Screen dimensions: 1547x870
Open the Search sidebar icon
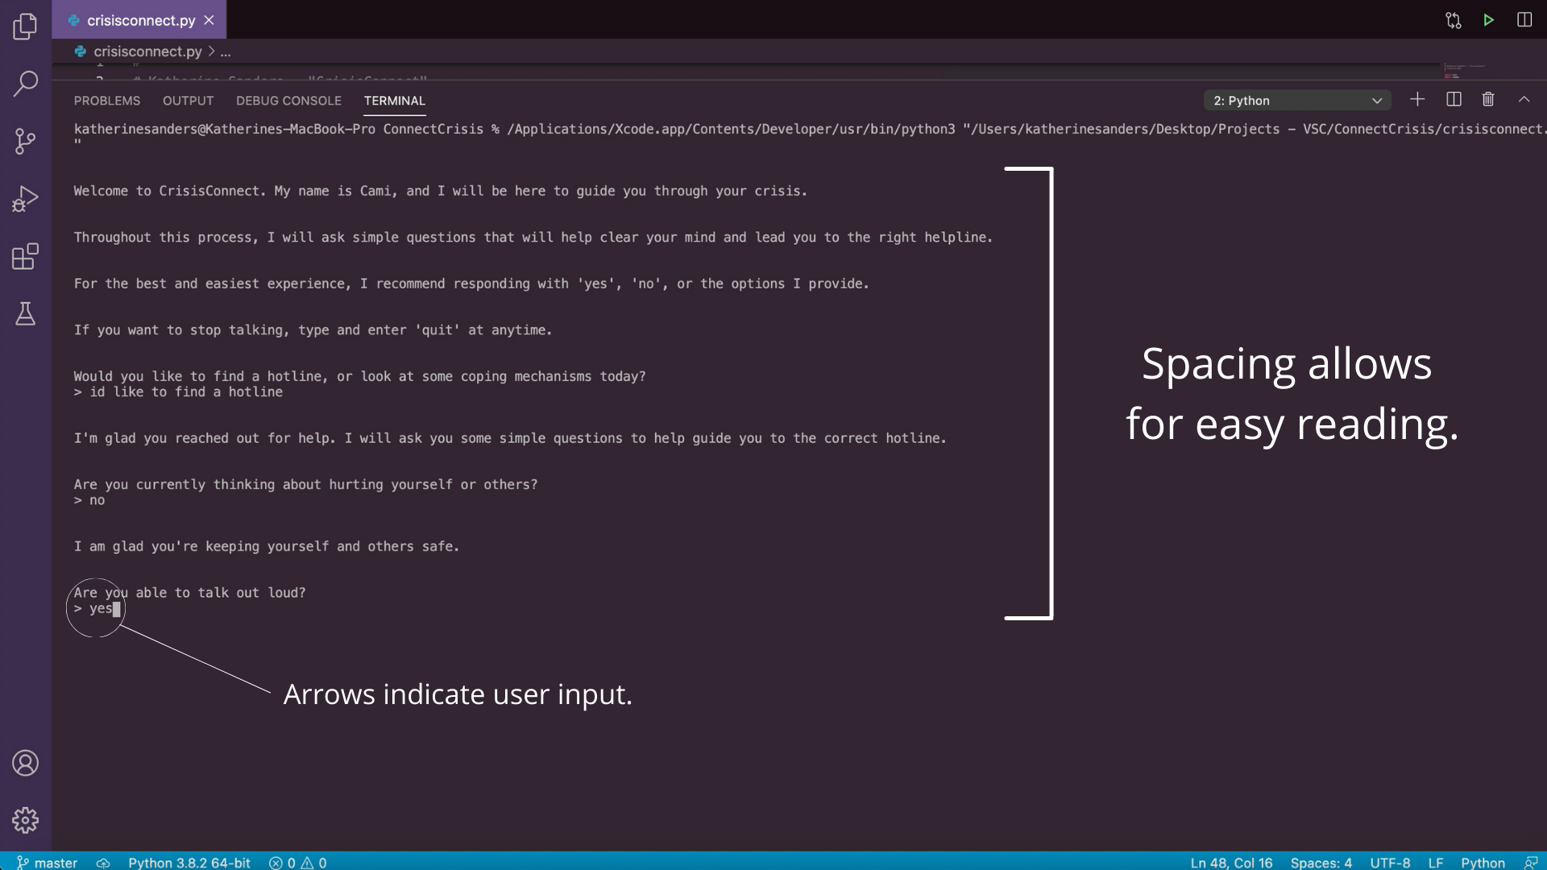click(x=25, y=83)
